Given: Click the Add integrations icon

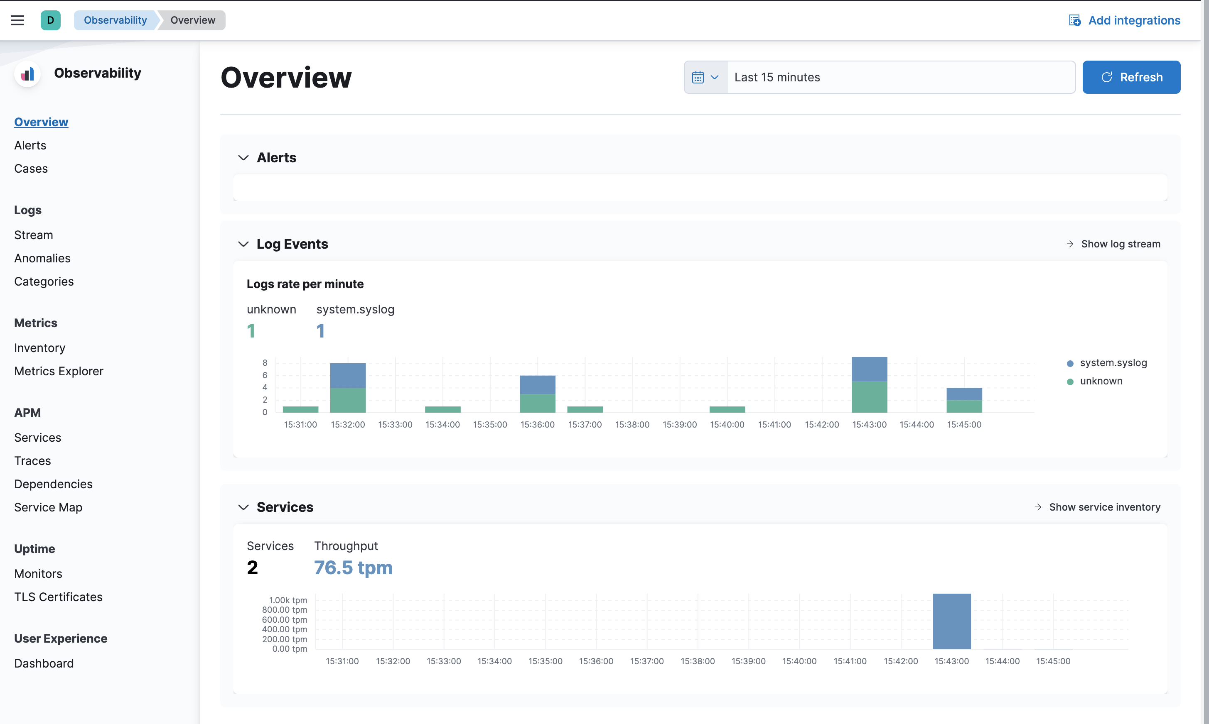Looking at the screenshot, I should click(x=1074, y=20).
